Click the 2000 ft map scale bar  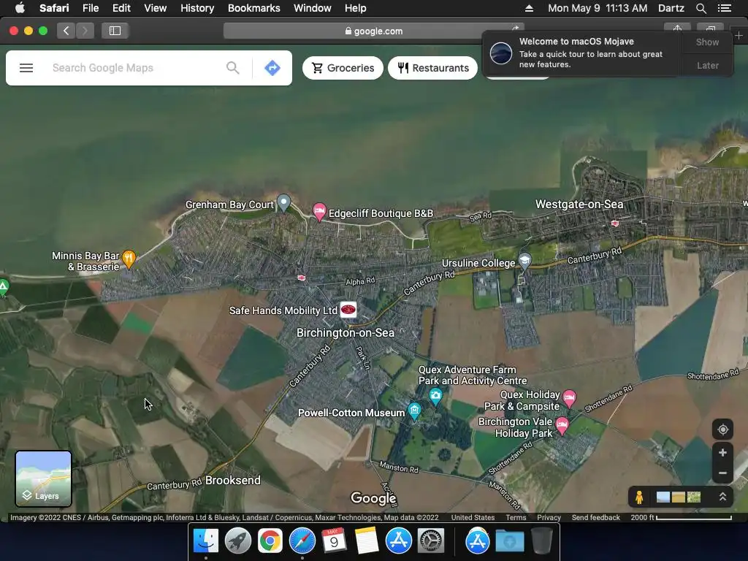681,518
